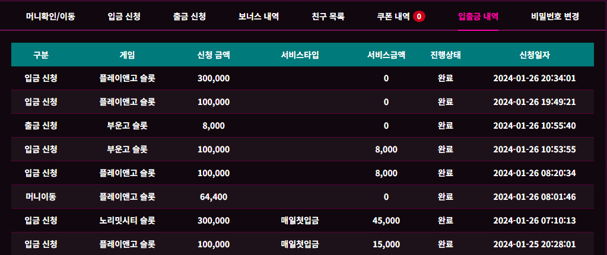The width and height of the screenshot is (607, 255).
Task: Click the 45,000 service amount cell
Action: tap(386, 221)
